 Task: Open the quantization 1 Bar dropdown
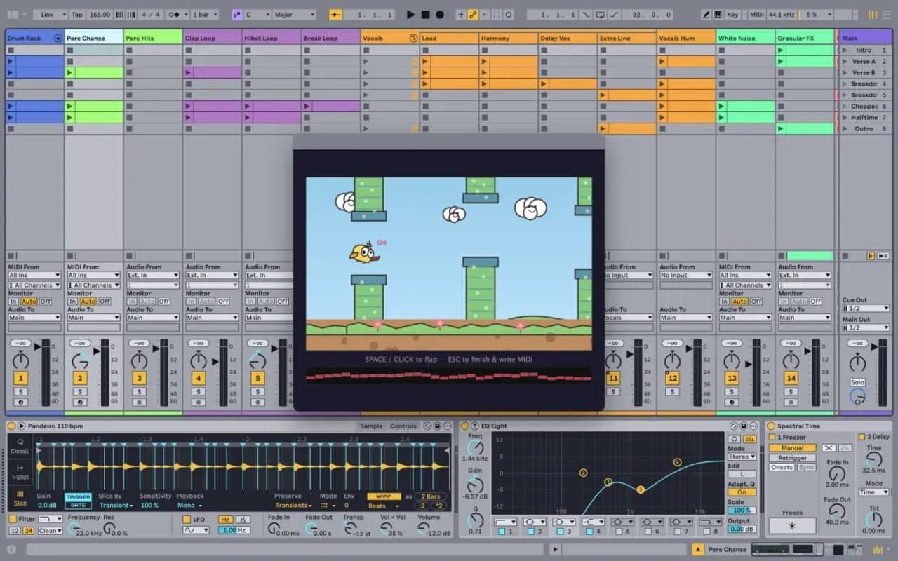pos(205,14)
